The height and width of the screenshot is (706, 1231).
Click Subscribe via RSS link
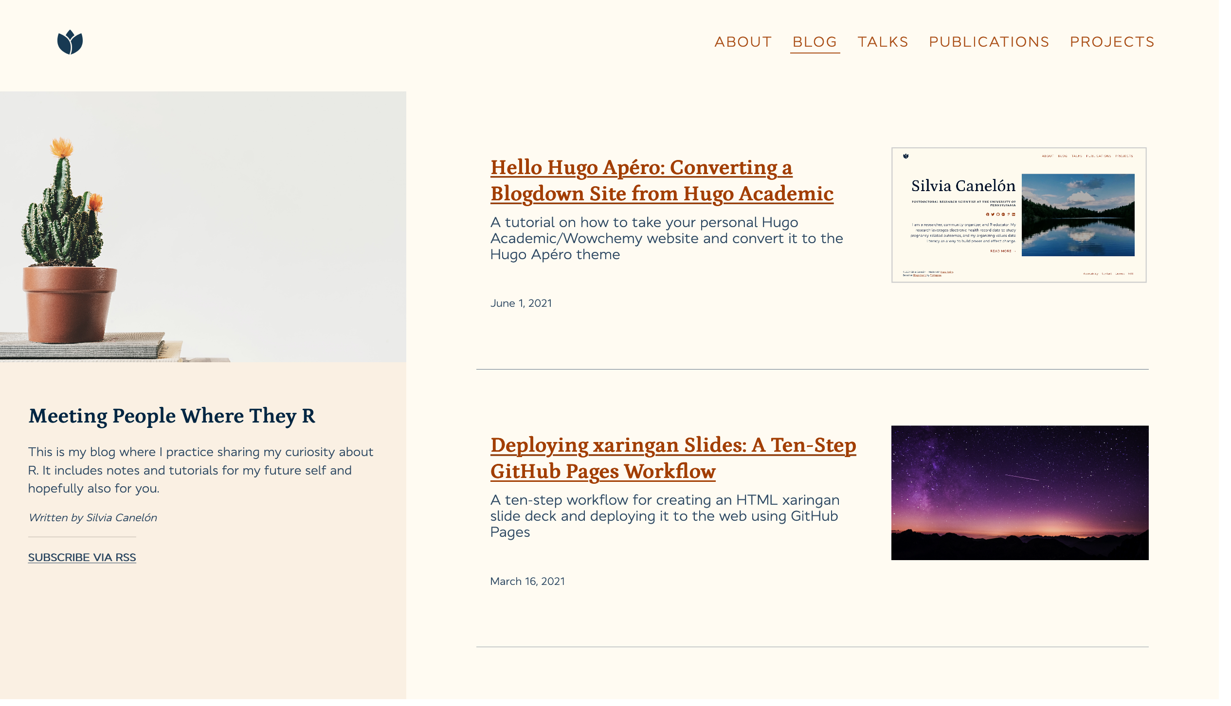point(82,557)
